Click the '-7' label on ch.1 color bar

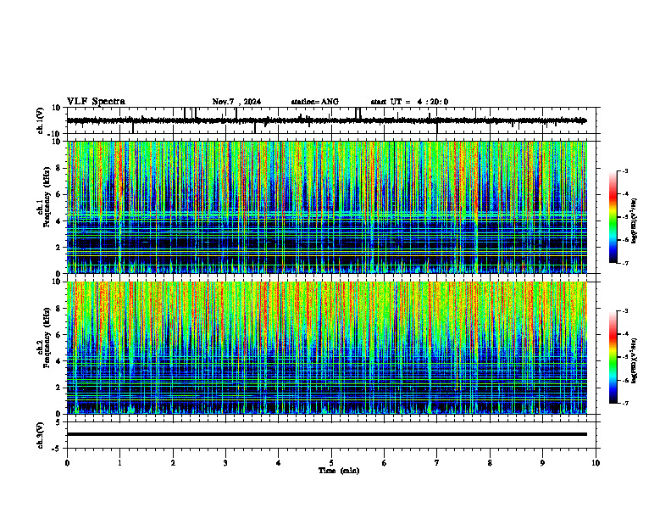click(x=625, y=263)
